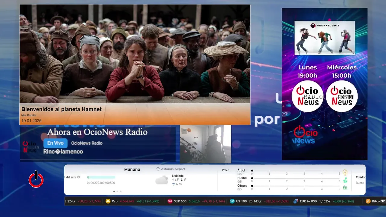This screenshot has width=386, height=217.
Task: Click the TradingView logo on the ticker
Action: click(x=383, y=201)
